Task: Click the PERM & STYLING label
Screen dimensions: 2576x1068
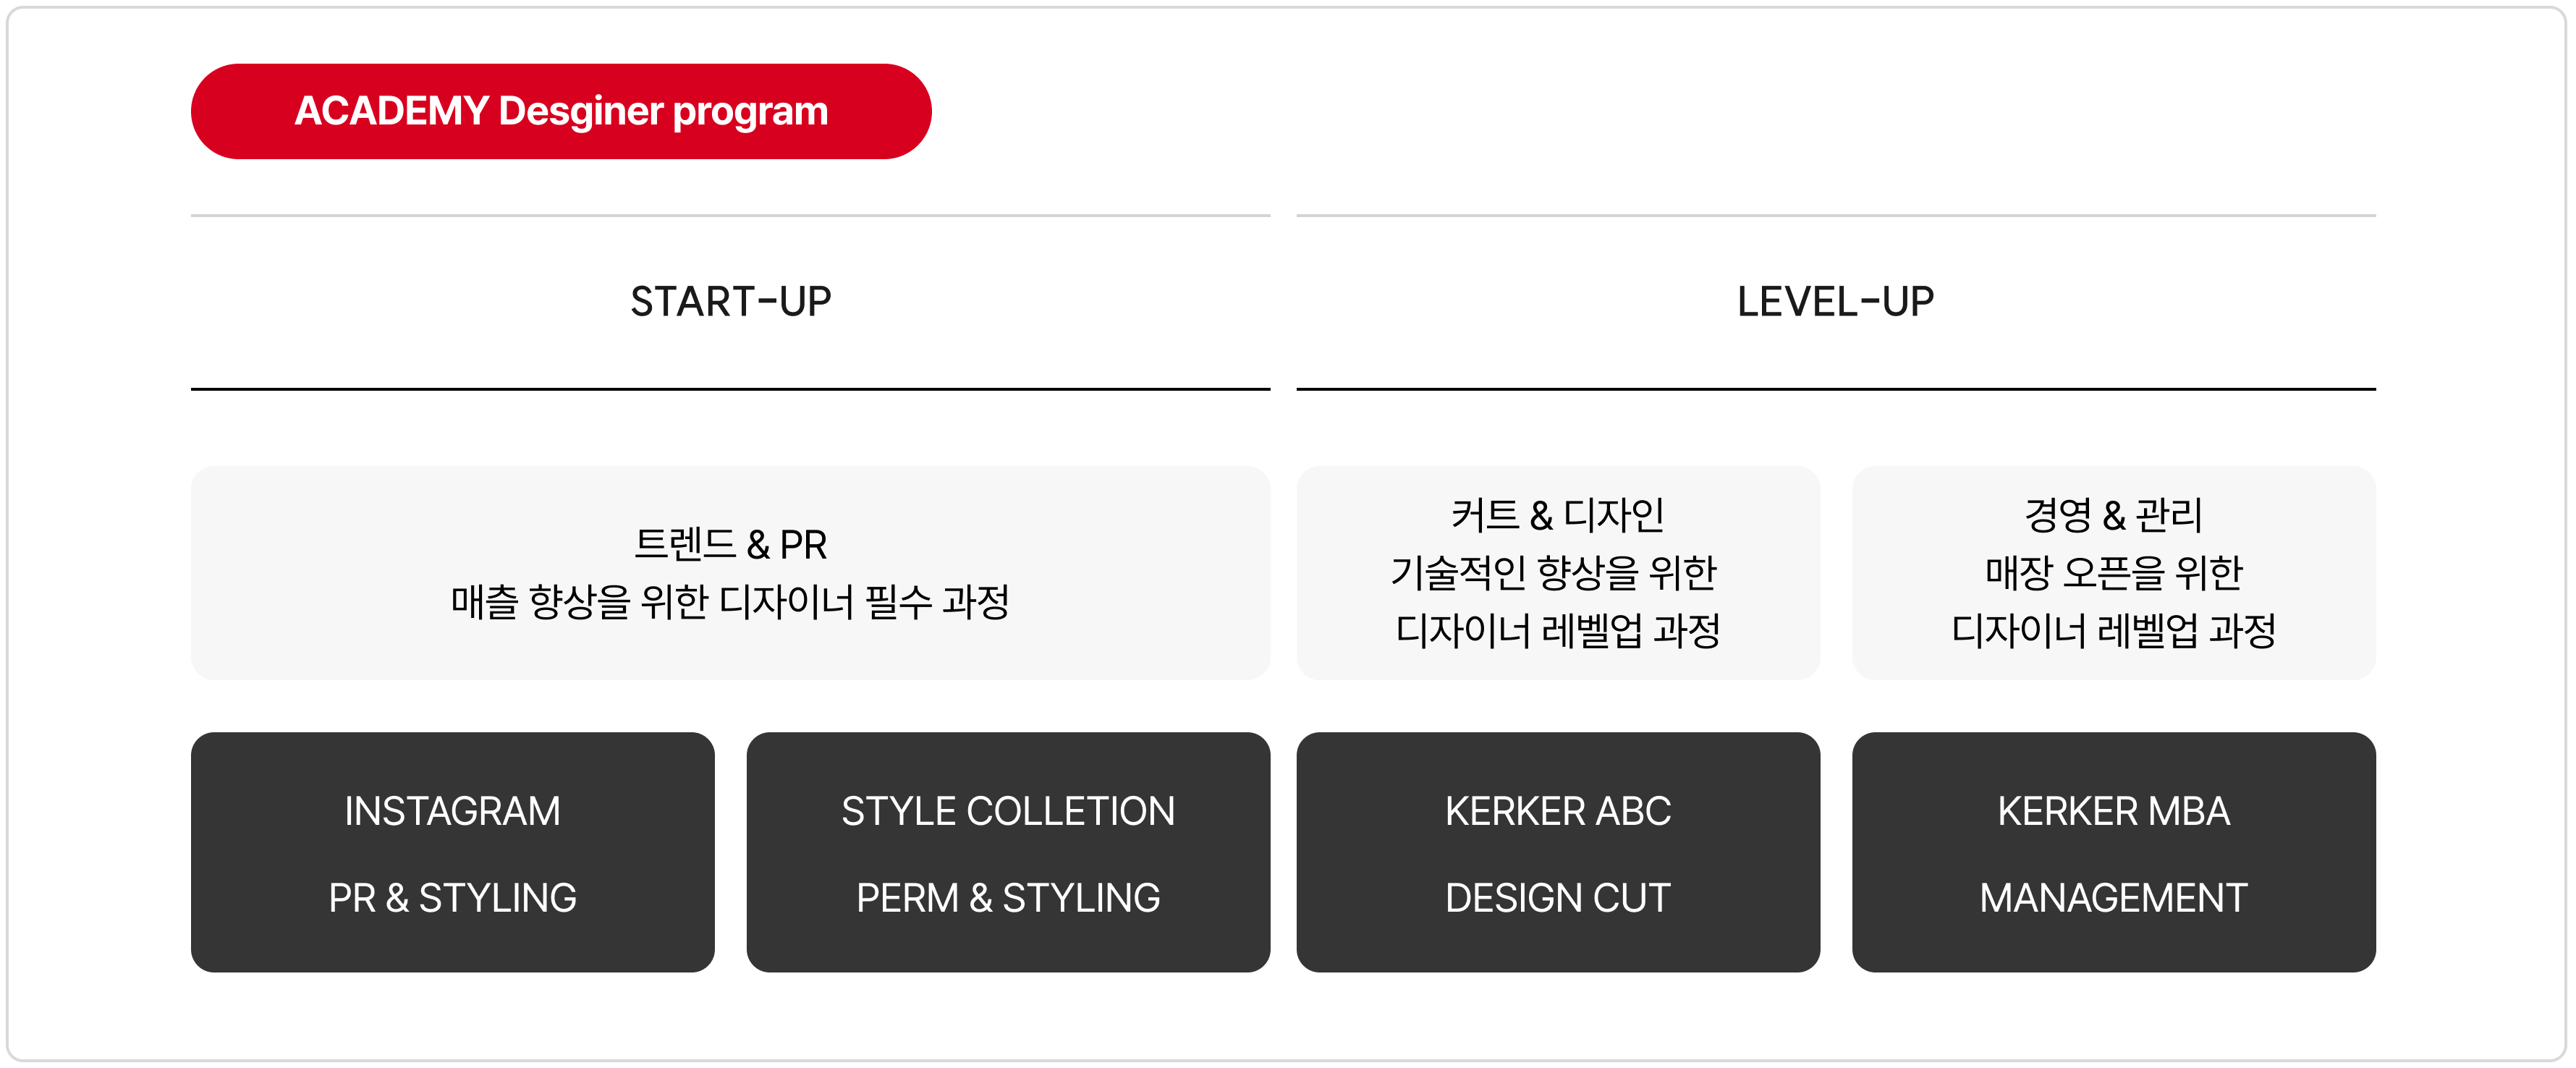Action: (x=1008, y=898)
